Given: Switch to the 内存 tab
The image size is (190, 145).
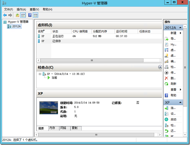Looking at the screenshot, I should click(x=54, y=128).
